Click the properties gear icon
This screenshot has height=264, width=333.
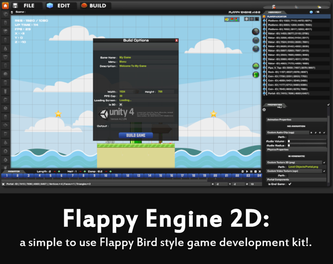[x=264, y=110]
